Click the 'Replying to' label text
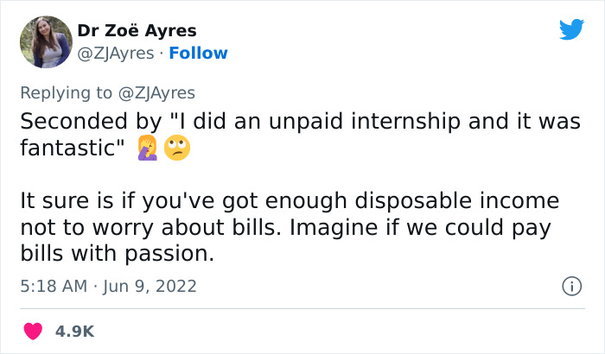This screenshot has height=354, width=605. point(64,92)
